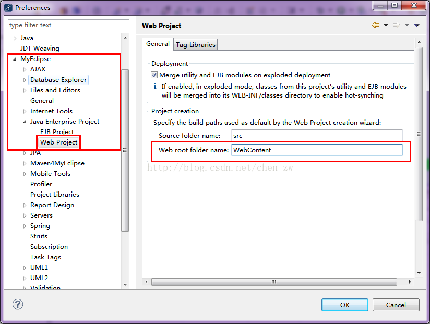Image resolution: width=430 pixels, height=324 pixels.
Task: Select Subscription in the tree
Action: coord(49,247)
